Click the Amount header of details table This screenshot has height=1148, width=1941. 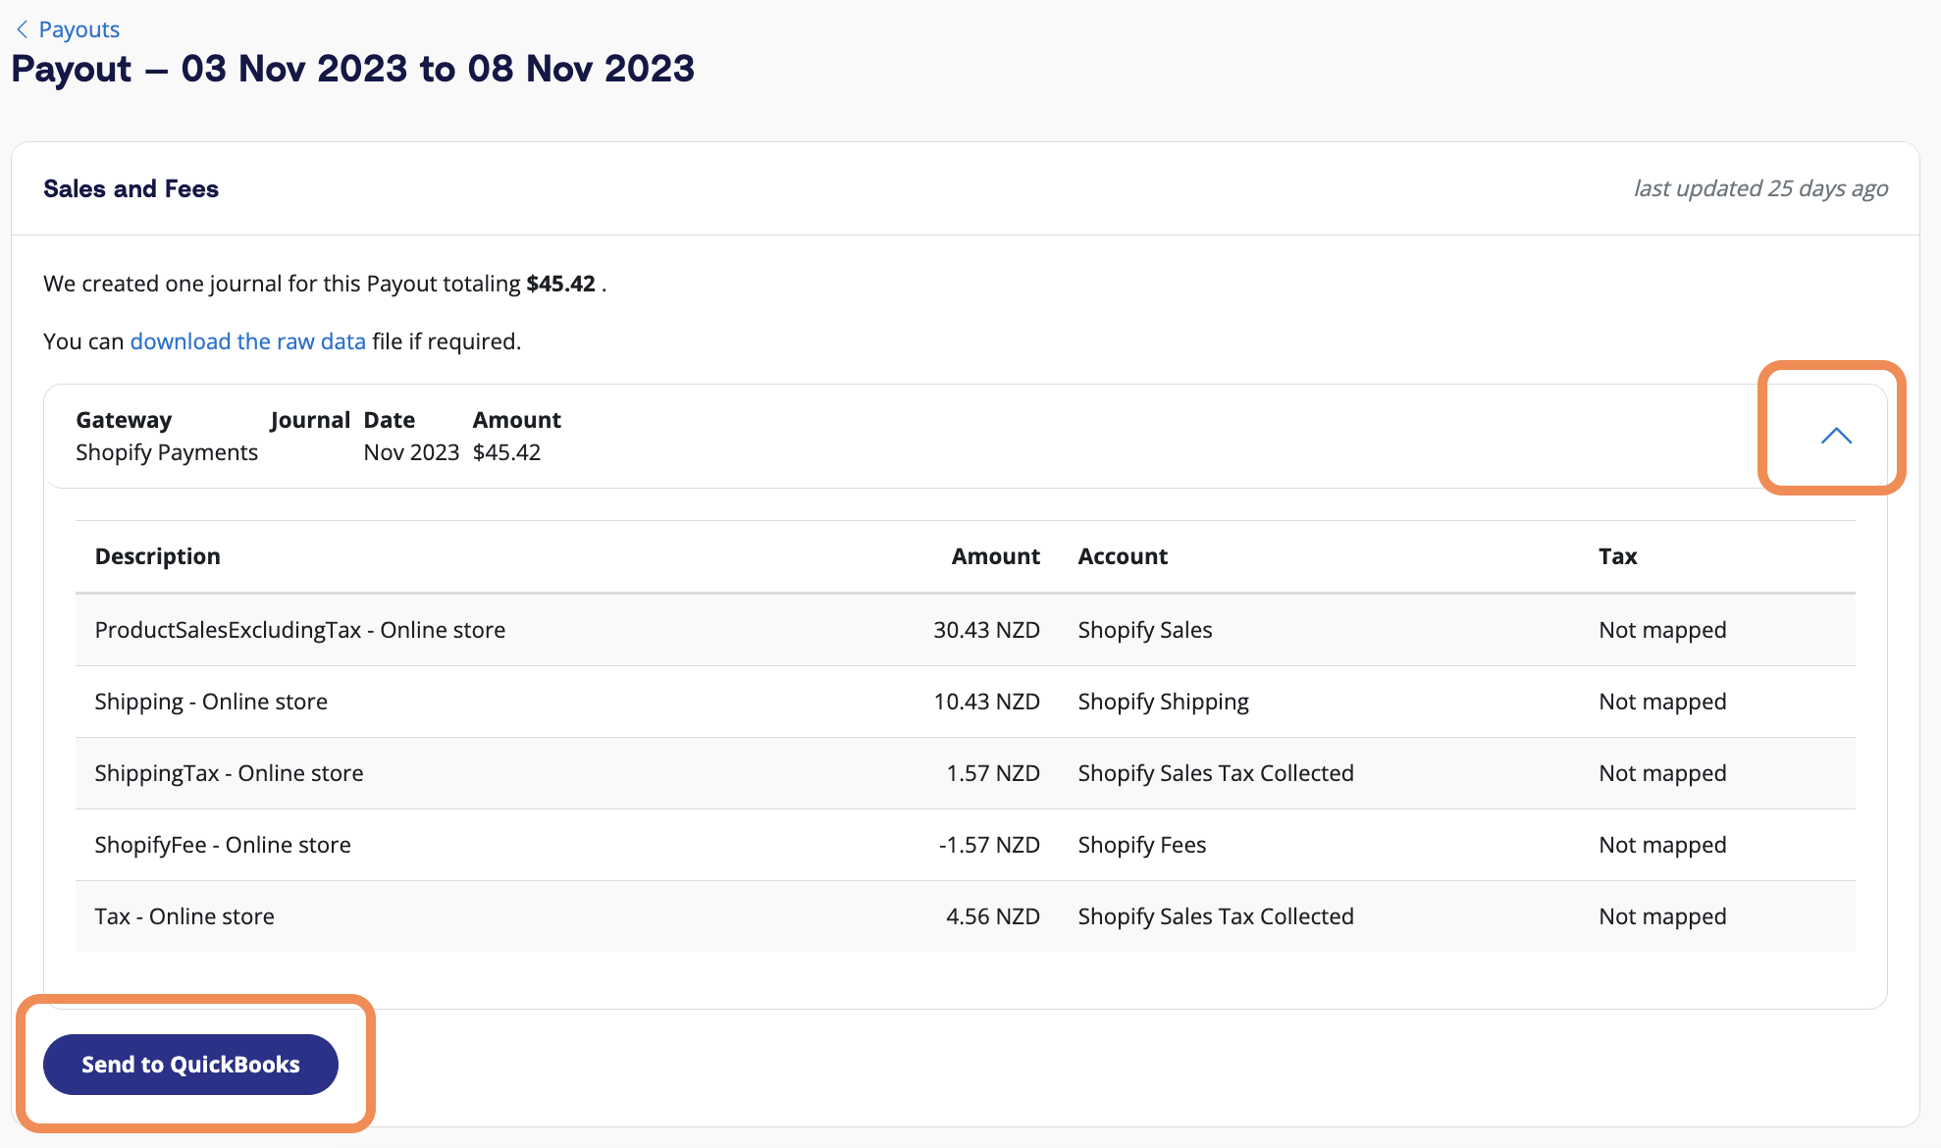pos(995,556)
